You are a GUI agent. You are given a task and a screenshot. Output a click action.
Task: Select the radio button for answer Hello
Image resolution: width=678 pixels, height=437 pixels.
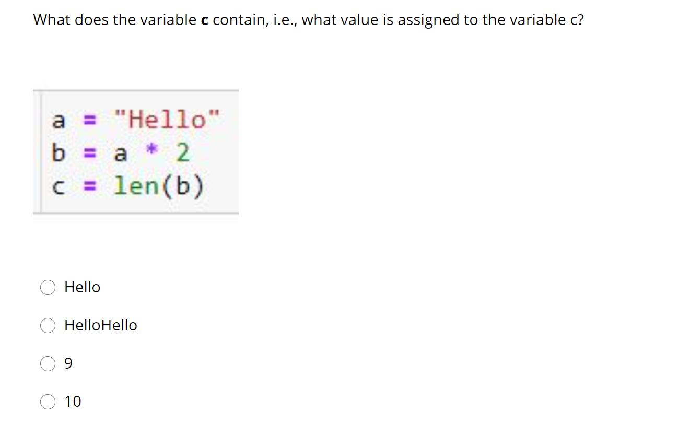pos(48,287)
